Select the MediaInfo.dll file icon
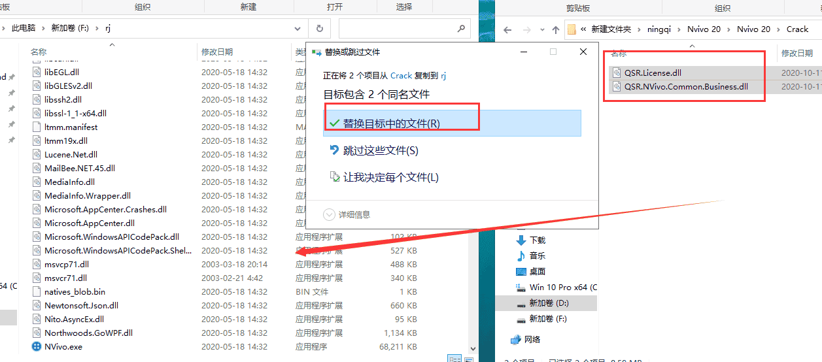822x362 pixels. [37, 182]
